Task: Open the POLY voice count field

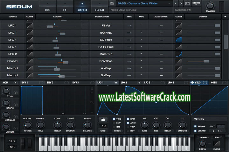Action: click(x=220, y=126)
